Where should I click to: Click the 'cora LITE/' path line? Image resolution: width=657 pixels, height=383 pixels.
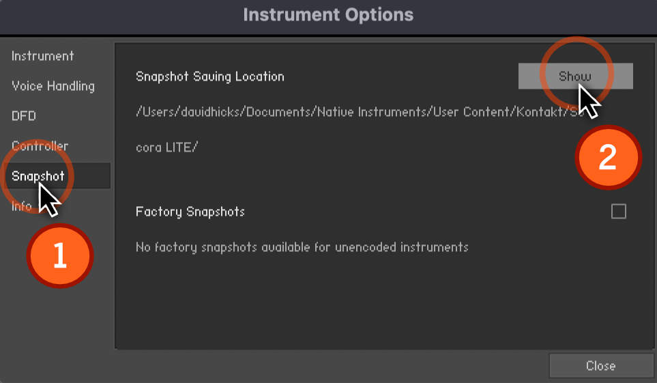pos(166,147)
